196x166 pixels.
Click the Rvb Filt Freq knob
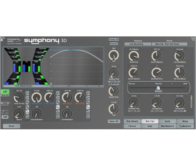[x=80, y=97]
